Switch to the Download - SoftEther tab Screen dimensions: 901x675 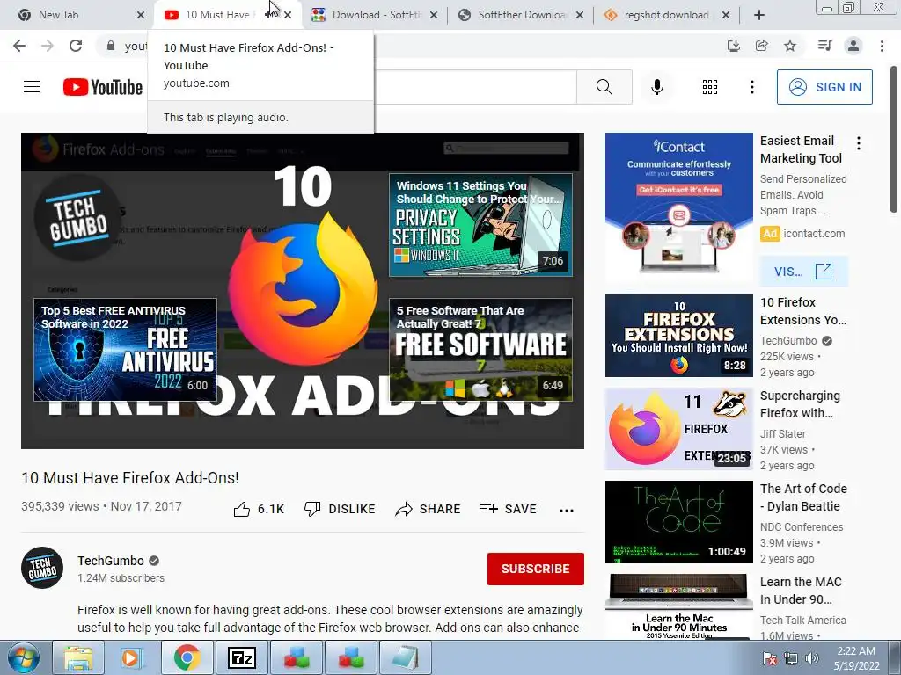375,15
